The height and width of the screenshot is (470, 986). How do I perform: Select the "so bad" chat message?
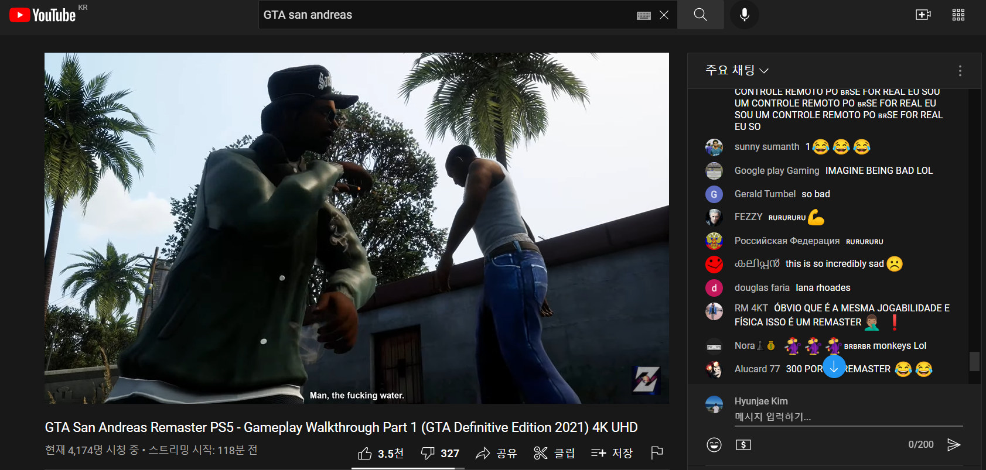tap(816, 194)
